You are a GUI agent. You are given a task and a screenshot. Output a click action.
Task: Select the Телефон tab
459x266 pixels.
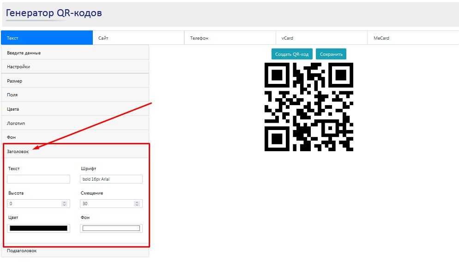coord(229,38)
